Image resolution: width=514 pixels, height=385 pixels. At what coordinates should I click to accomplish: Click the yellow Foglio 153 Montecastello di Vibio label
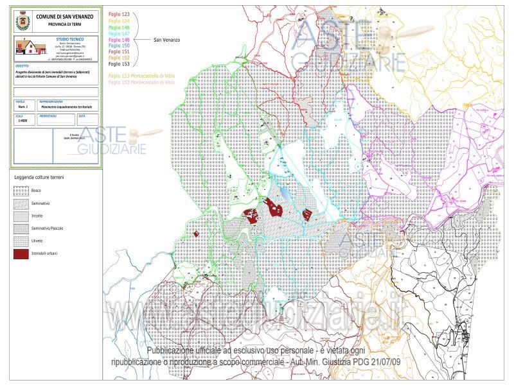coord(141,76)
